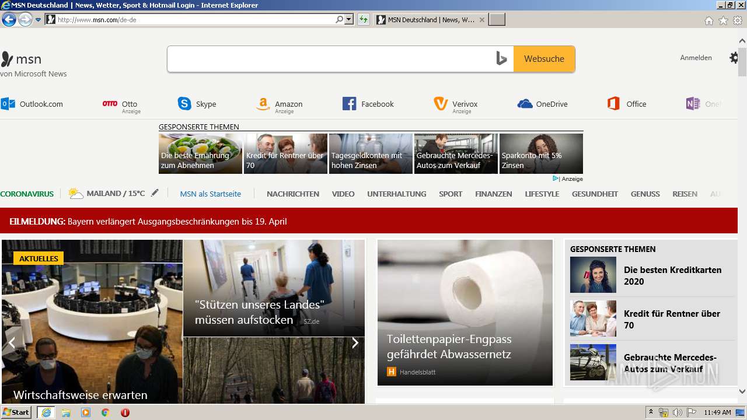747x420 pixels.
Task: Click the page vertical scrollbar down arrow
Action: [x=742, y=391]
